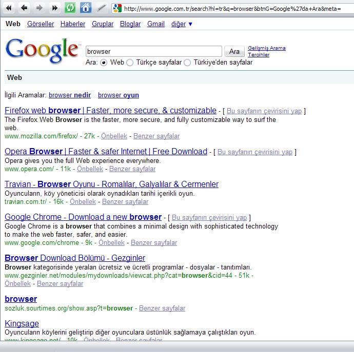Translate the Firefox result page
Image resolution: width=354 pixels, height=352 pixels.
pyautogui.click(x=264, y=111)
